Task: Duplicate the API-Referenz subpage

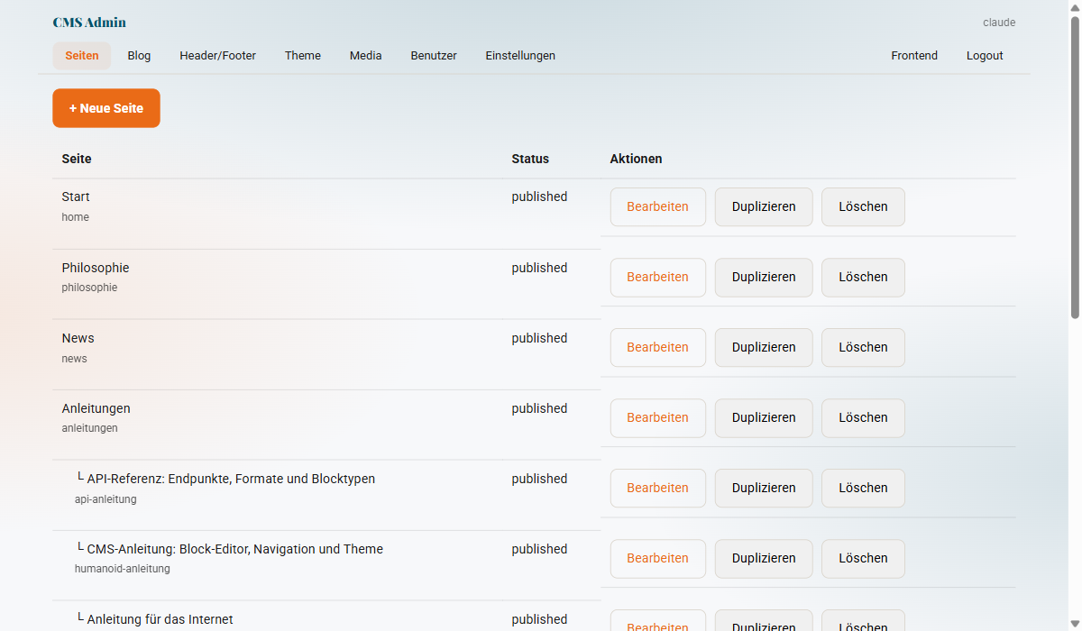Action: pyautogui.click(x=763, y=488)
